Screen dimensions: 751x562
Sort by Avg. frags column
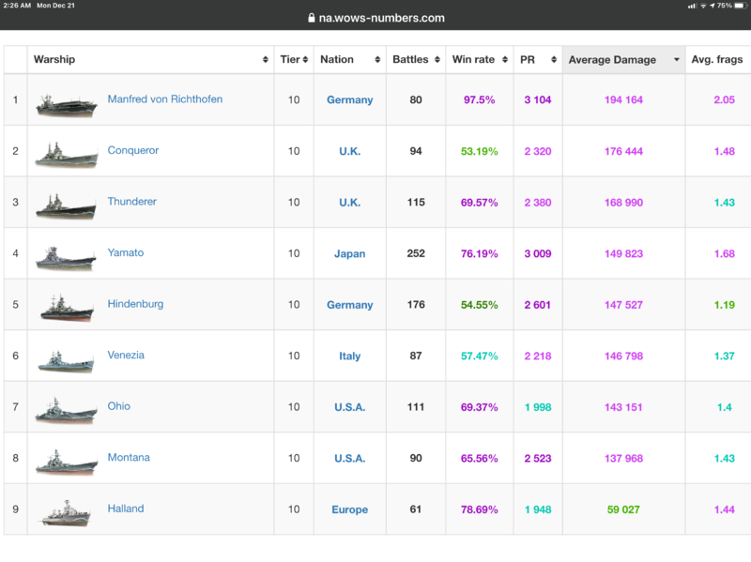click(x=717, y=60)
